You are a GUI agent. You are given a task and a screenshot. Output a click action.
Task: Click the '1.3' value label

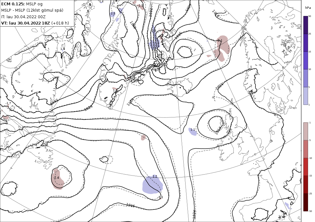click(x=113, y=14)
